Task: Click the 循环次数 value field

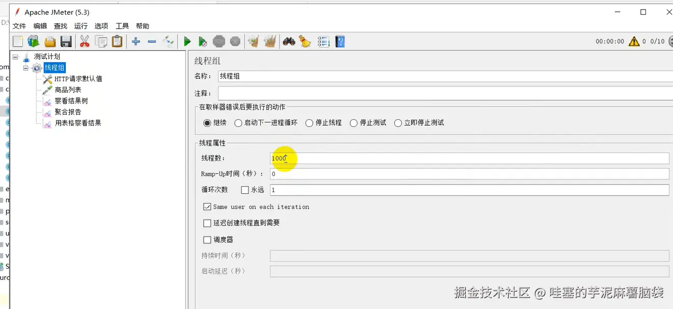Action: 469,190
